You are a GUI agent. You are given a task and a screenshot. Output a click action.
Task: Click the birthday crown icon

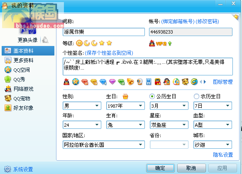pos(125,97)
